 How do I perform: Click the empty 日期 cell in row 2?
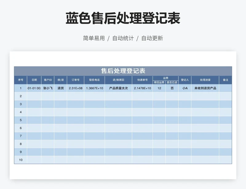(34, 96)
